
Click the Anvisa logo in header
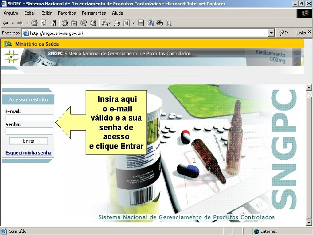click(x=11, y=57)
